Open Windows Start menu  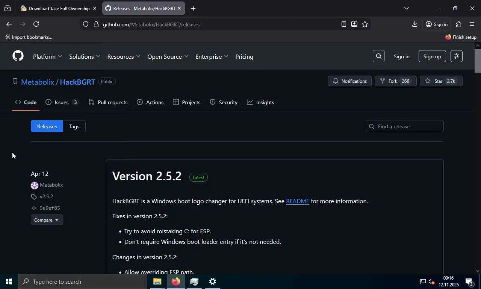pyautogui.click(x=9, y=281)
